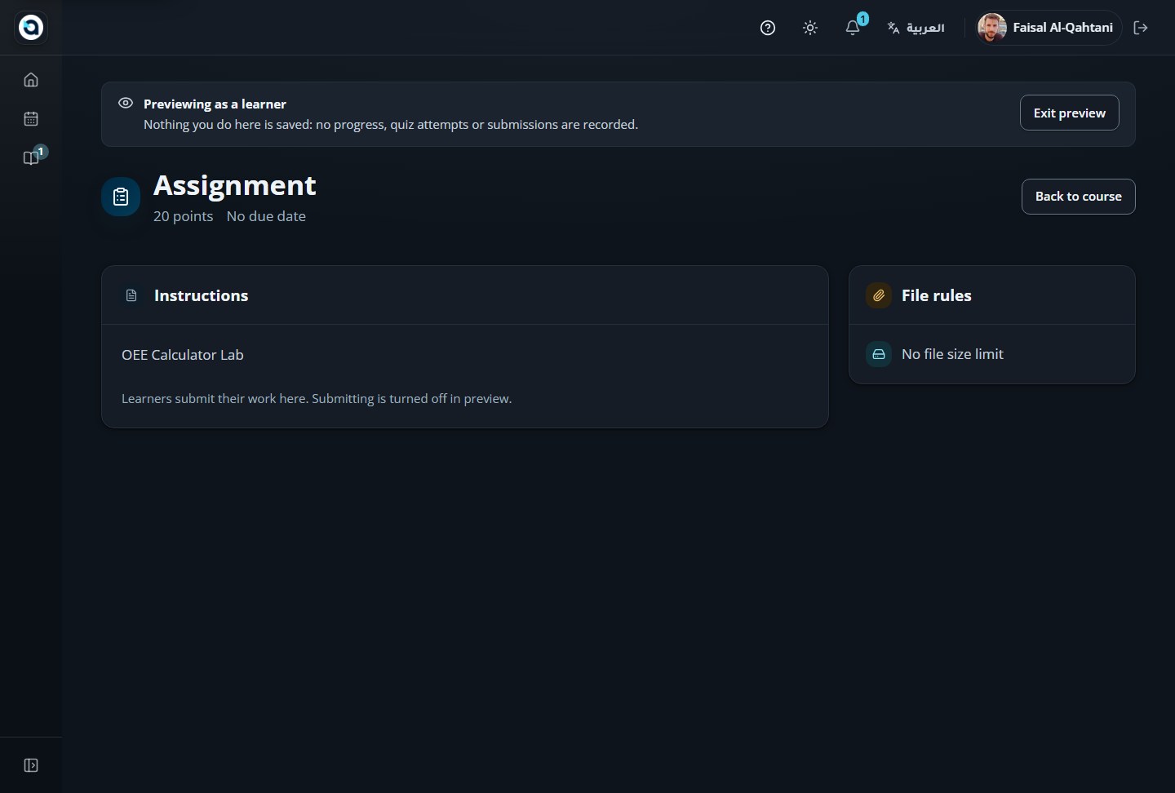Open the help question mark icon

[x=768, y=28]
